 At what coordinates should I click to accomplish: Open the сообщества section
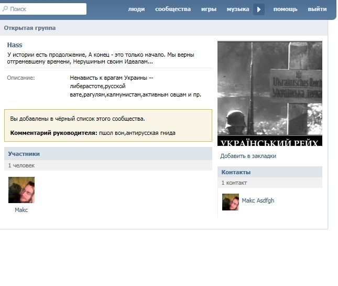point(173,9)
